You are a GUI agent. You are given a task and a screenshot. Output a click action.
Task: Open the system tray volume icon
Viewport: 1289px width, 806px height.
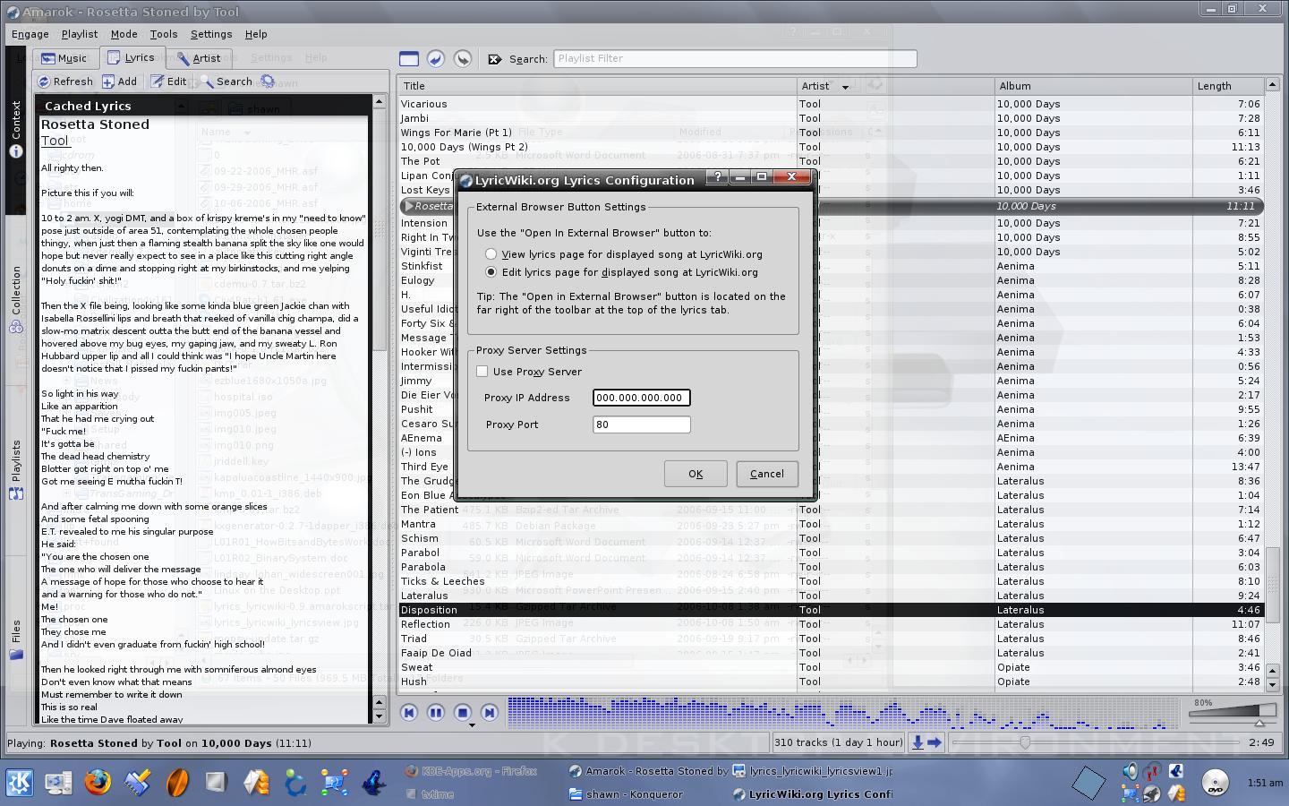coord(1130,771)
